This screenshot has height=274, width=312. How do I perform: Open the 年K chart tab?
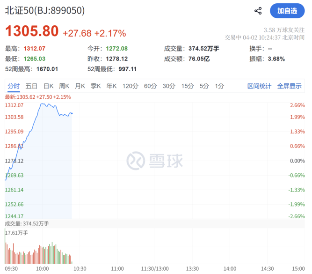(x=111, y=86)
